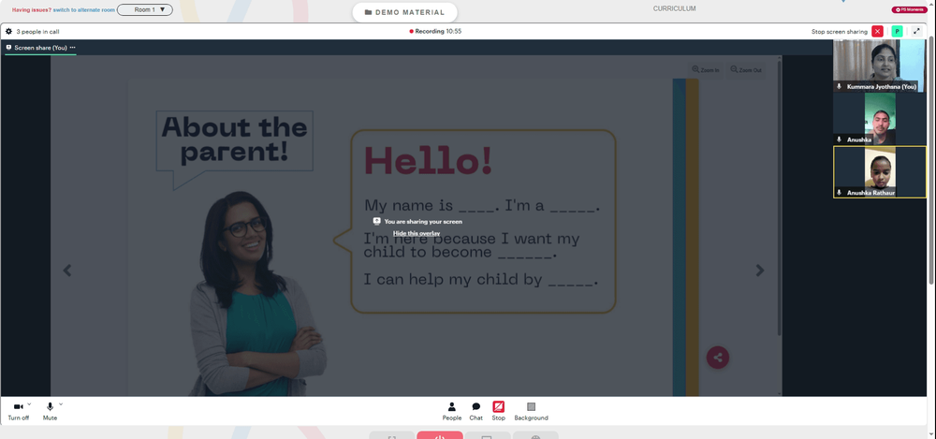This screenshot has height=439, width=936.
Task: Click the red power button below call
Action: click(x=439, y=435)
